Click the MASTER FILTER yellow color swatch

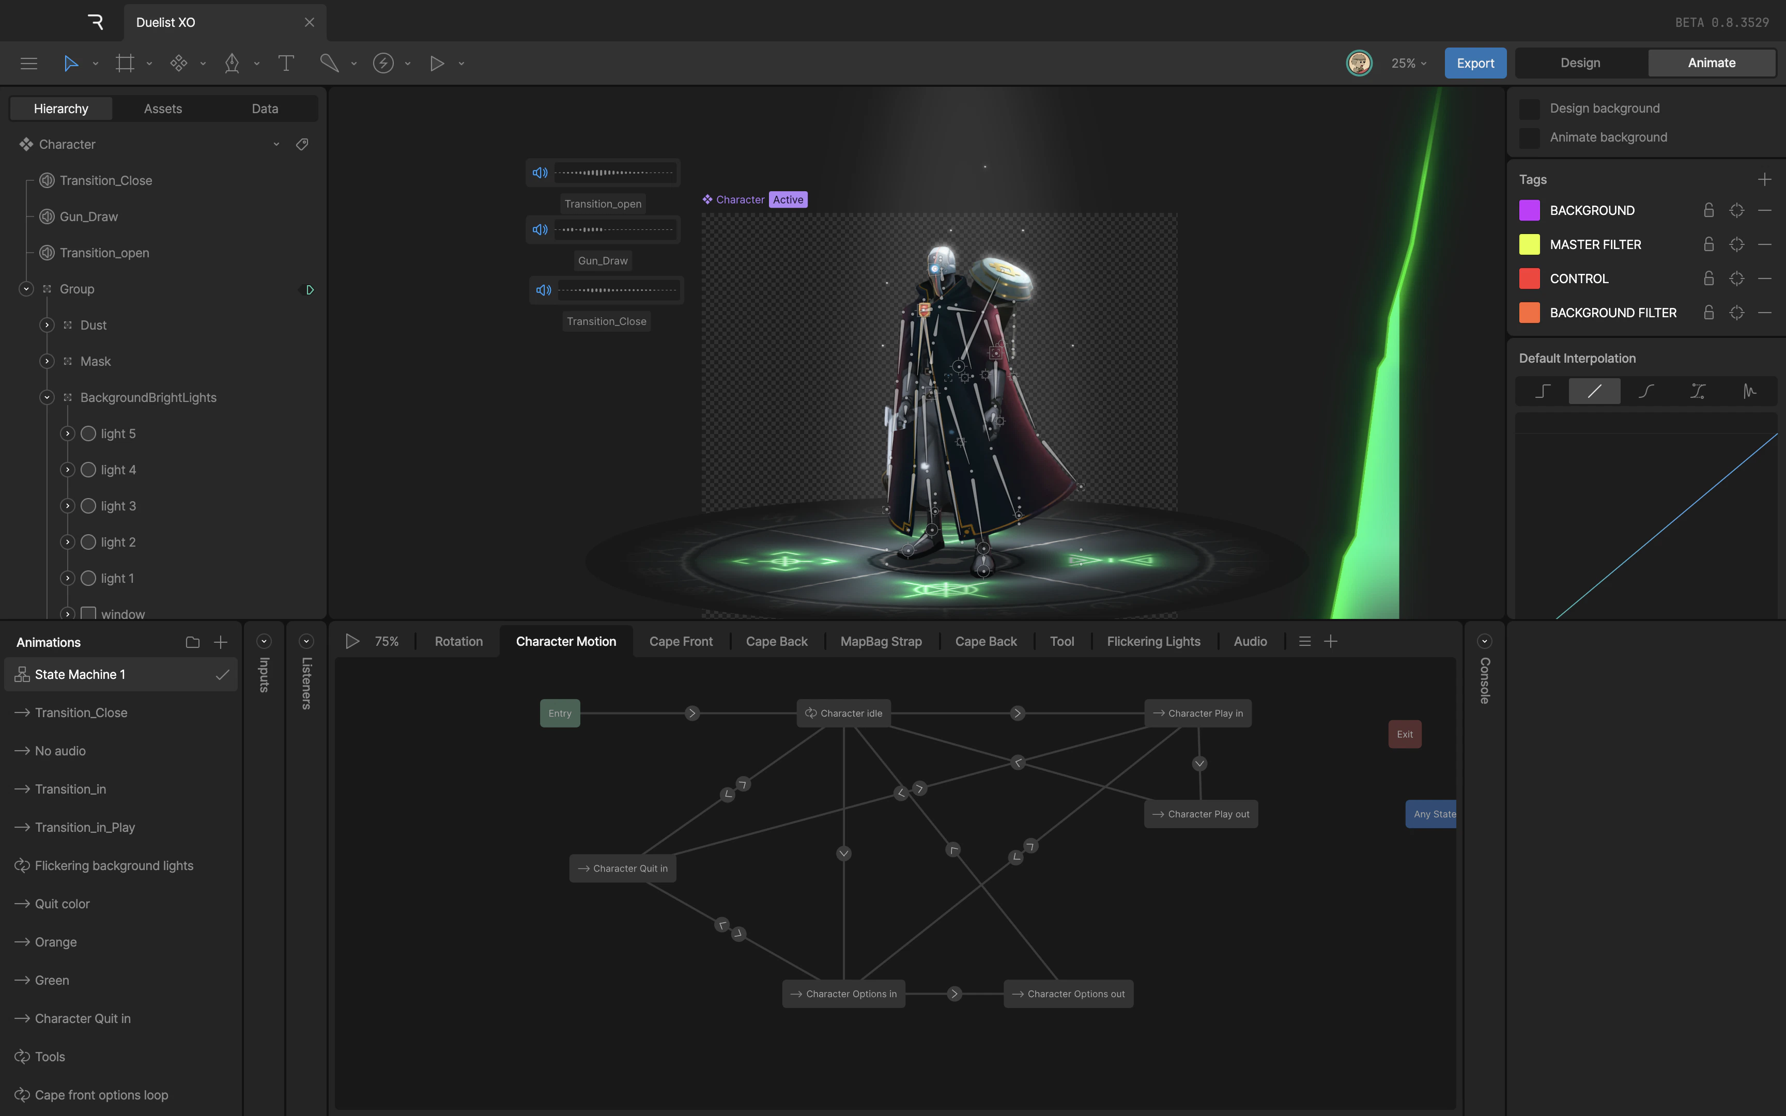[x=1529, y=244]
